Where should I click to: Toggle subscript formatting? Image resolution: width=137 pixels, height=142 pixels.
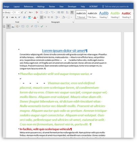[16, 17]
